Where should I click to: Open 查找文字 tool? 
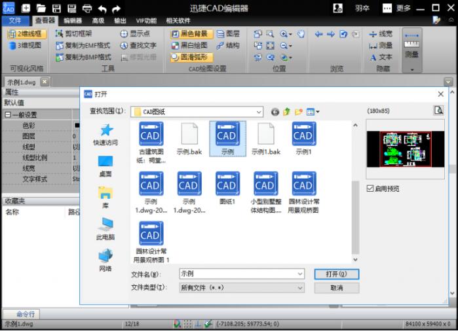[138, 45]
